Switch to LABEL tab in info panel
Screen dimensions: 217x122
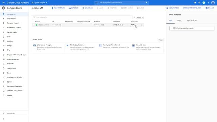(179, 21)
